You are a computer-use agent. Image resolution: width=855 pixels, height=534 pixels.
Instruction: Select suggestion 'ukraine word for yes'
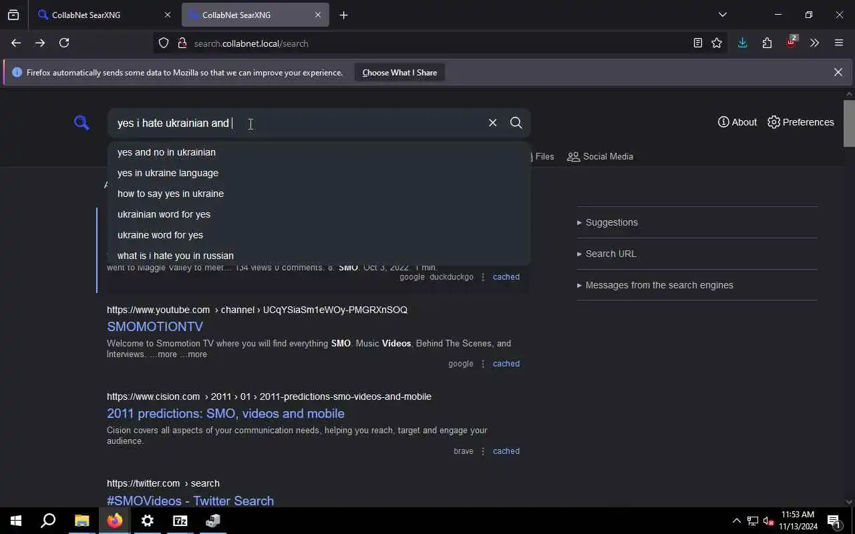319,235
